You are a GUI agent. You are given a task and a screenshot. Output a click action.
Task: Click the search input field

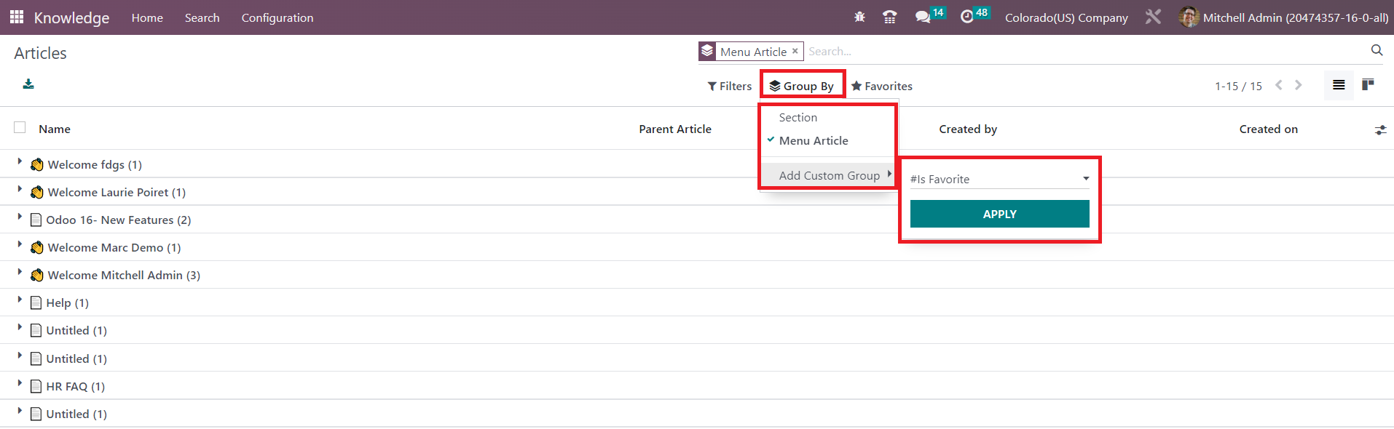pos(1085,51)
